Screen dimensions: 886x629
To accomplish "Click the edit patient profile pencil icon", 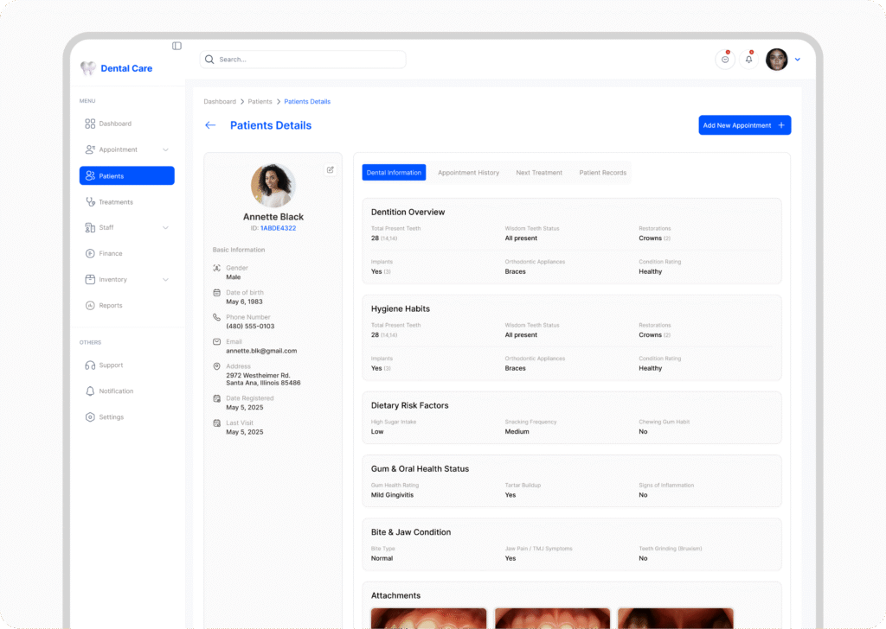I will (330, 169).
